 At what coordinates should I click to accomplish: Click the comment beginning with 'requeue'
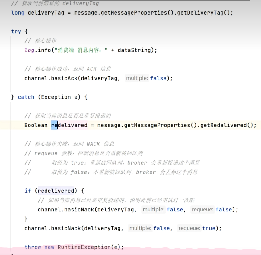click(84, 153)
